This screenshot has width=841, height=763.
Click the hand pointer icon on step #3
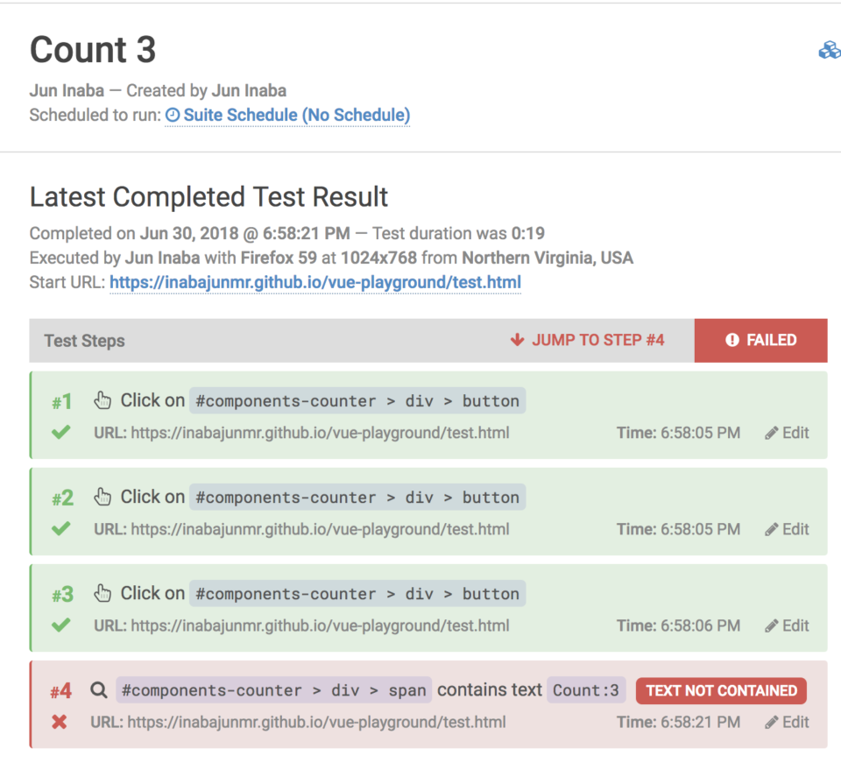[102, 594]
